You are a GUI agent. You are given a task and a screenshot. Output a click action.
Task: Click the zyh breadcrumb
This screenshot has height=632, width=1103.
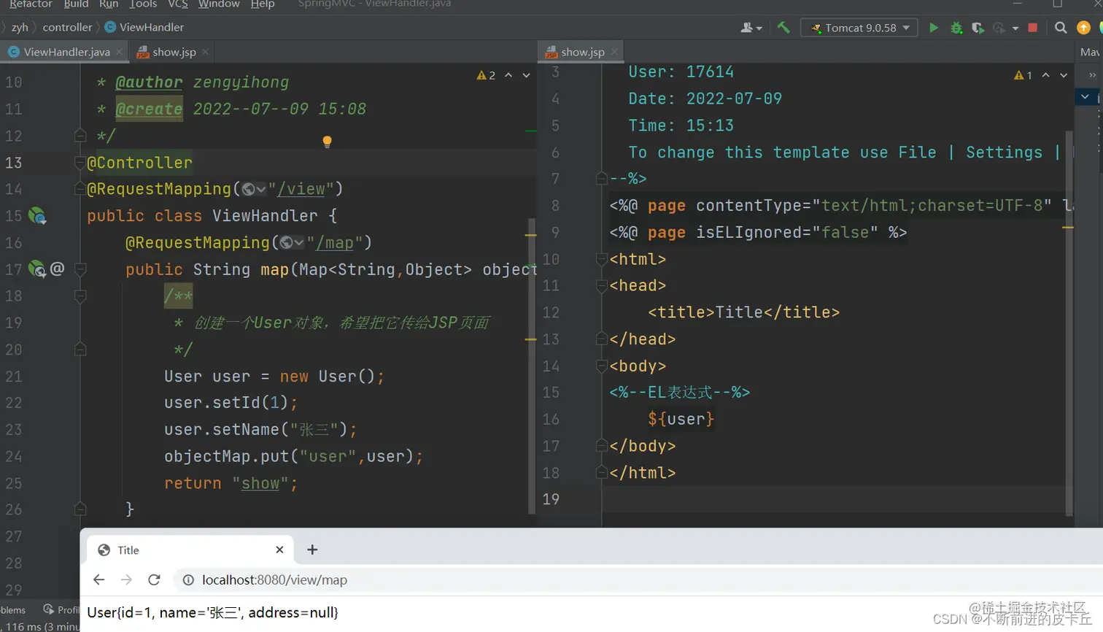pos(20,27)
